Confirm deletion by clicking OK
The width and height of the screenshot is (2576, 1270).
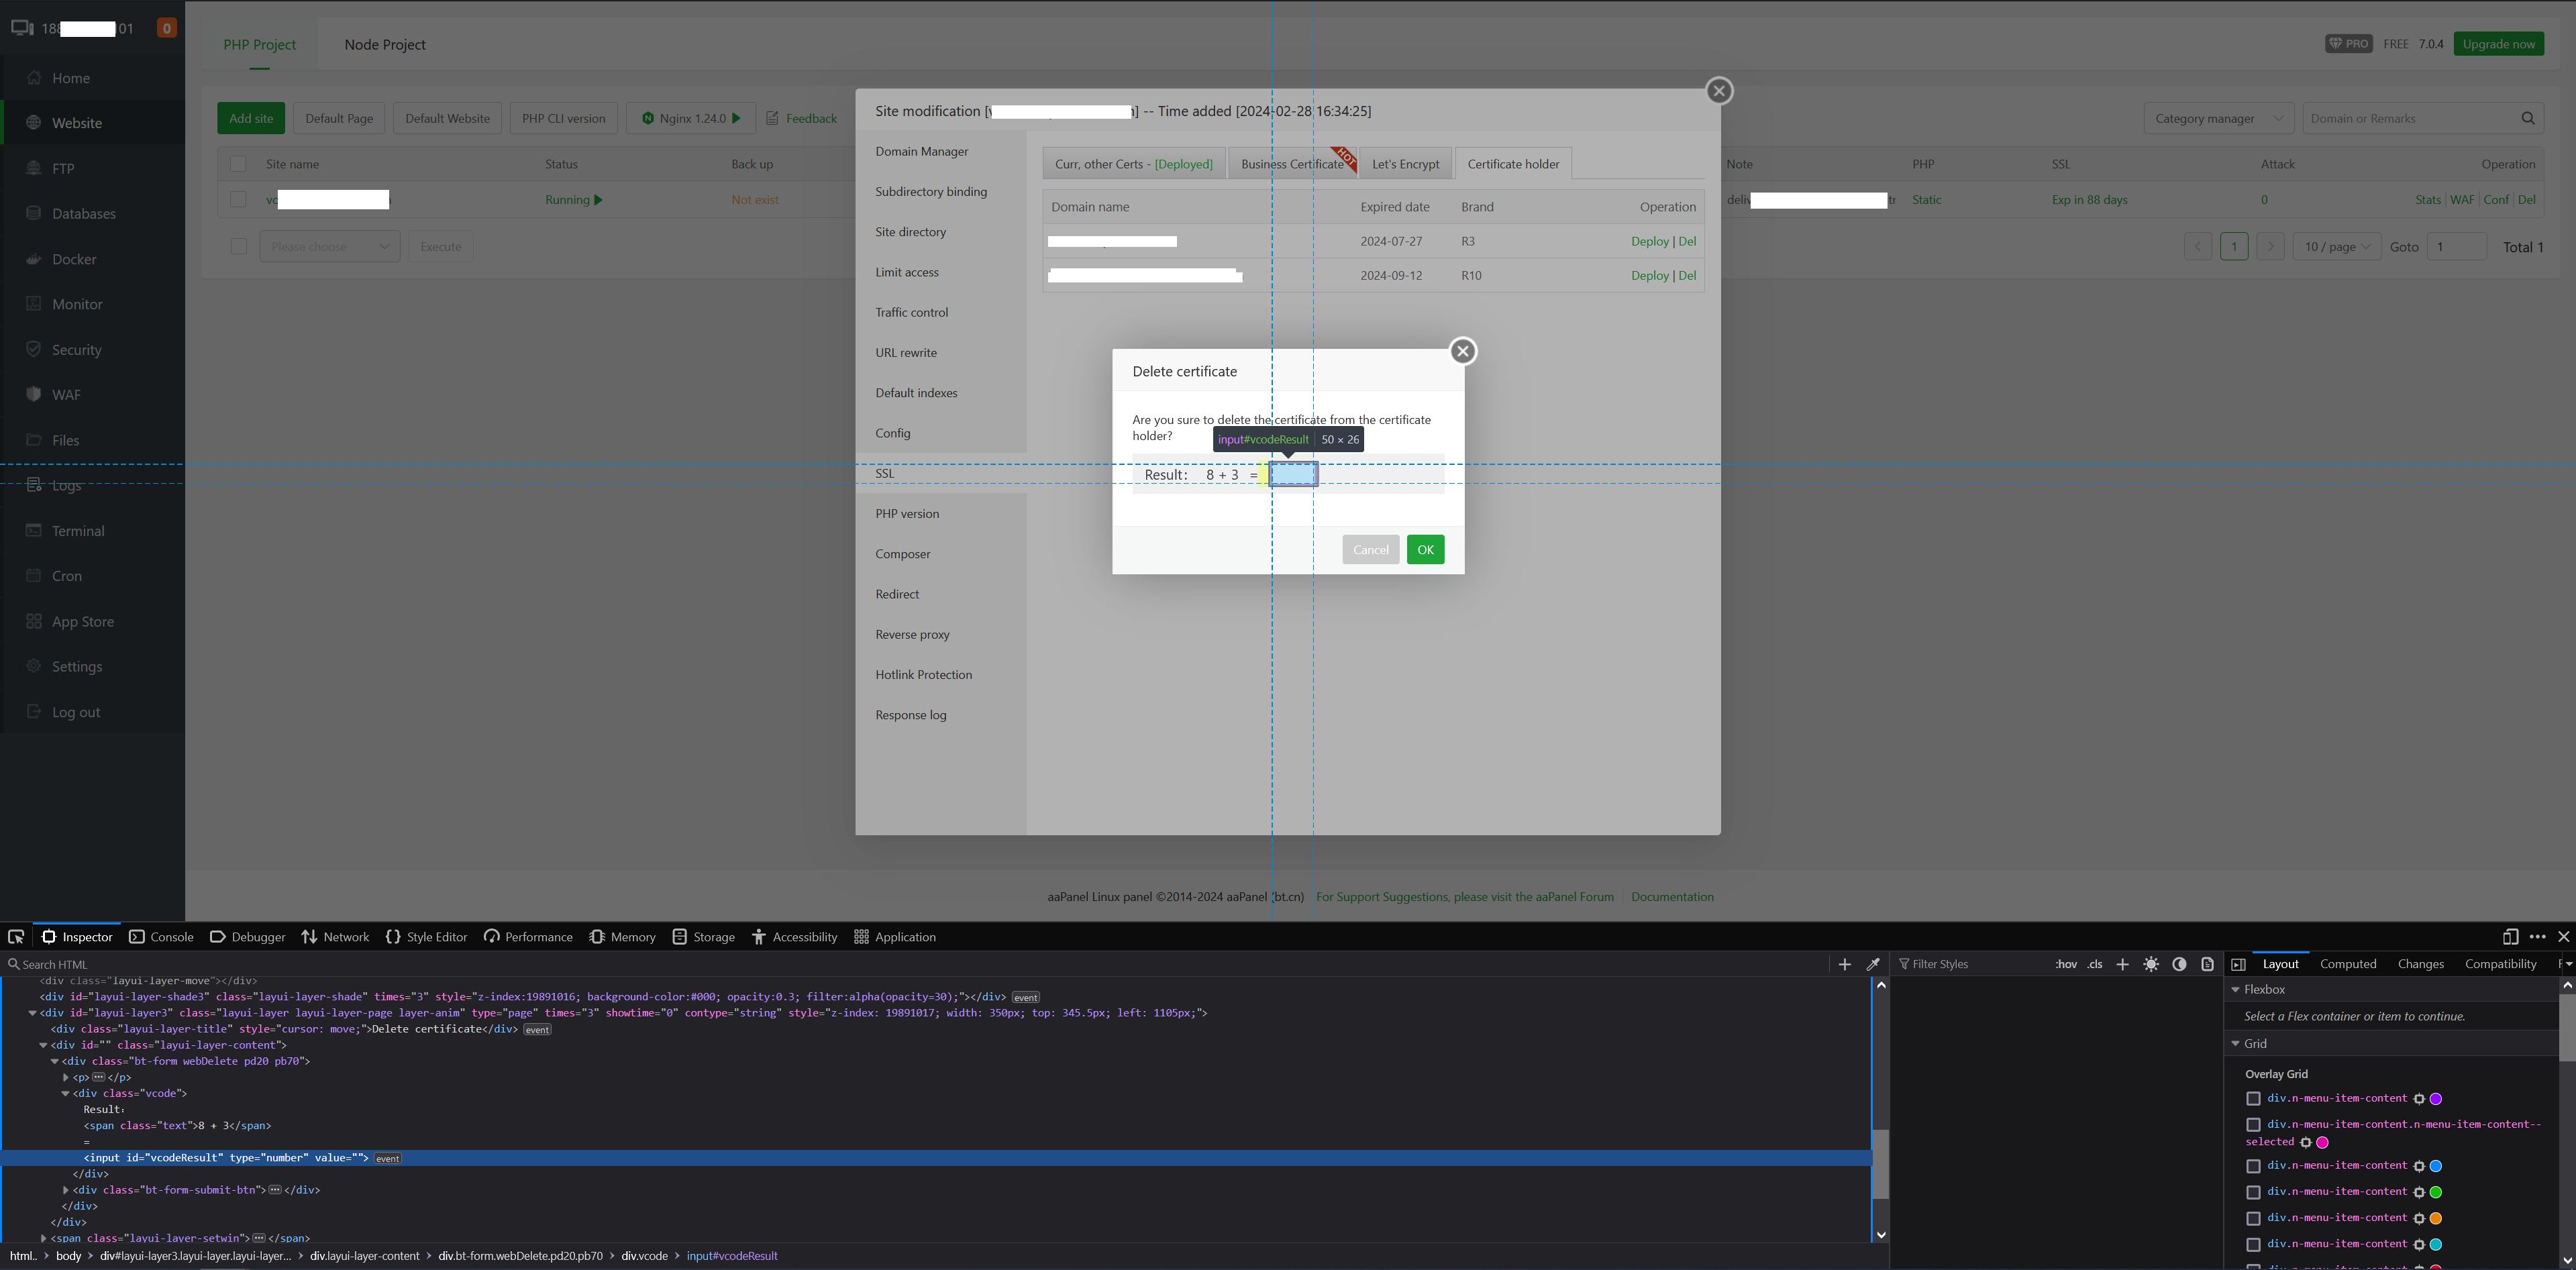[x=1425, y=549]
